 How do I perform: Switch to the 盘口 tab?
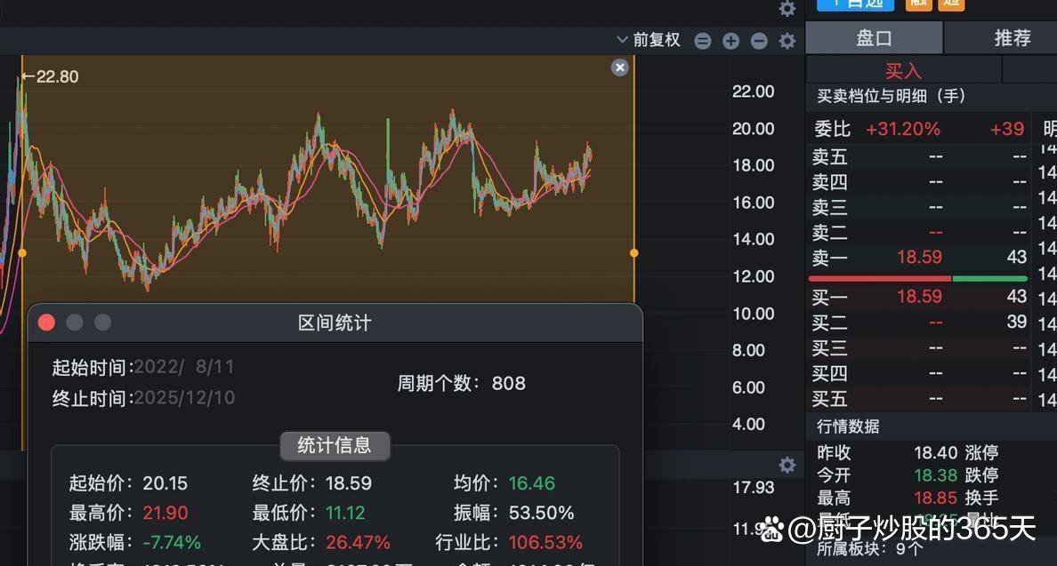874,38
